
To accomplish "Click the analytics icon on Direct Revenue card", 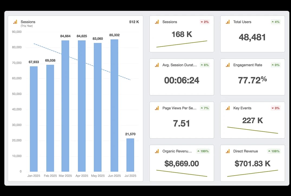I will click(228, 151).
